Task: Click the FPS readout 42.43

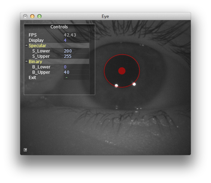Action: (70, 35)
